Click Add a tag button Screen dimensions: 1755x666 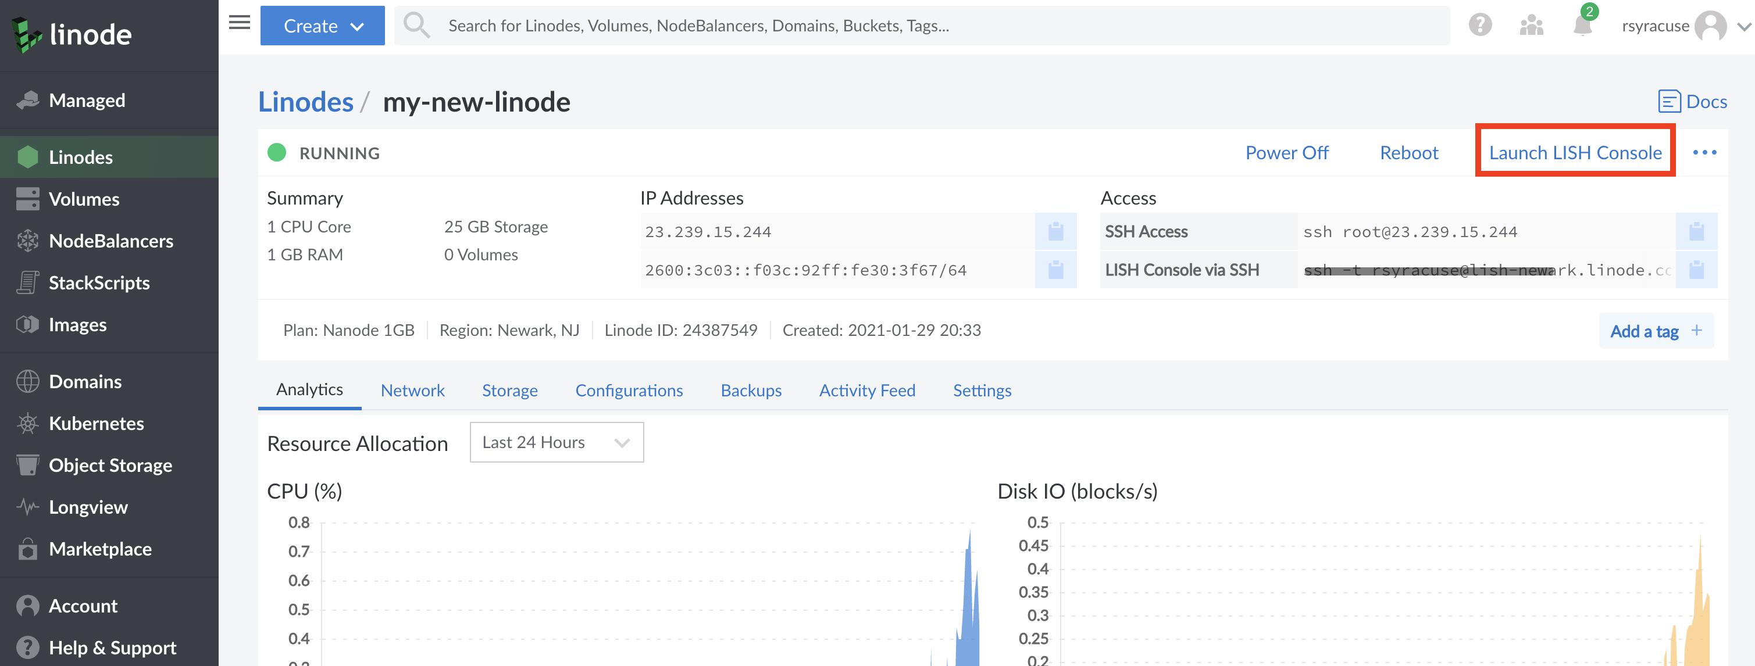pos(1656,331)
